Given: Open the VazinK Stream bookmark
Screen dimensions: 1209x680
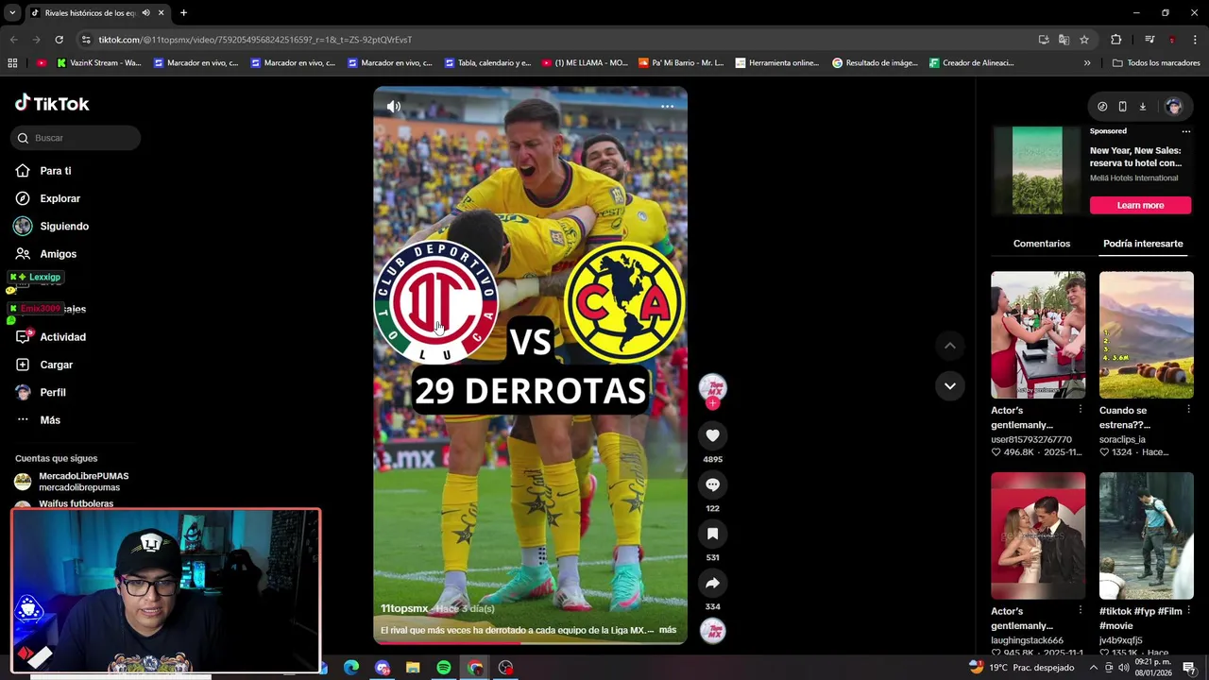Looking at the screenshot, I should point(98,63).
